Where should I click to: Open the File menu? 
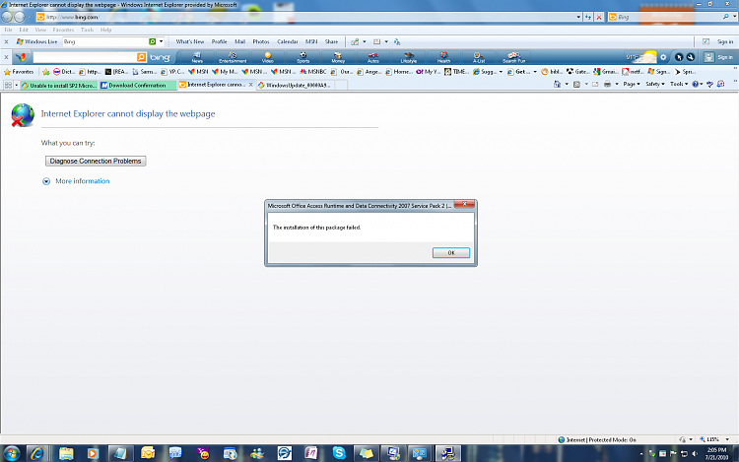click(x=9, y=30)
